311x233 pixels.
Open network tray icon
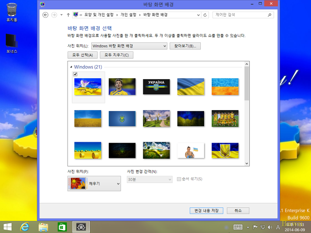tap(262, 227)
